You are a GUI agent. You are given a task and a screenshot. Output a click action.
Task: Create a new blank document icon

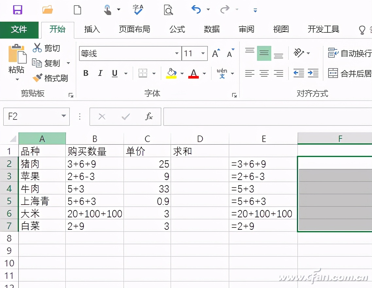[77, 10]
